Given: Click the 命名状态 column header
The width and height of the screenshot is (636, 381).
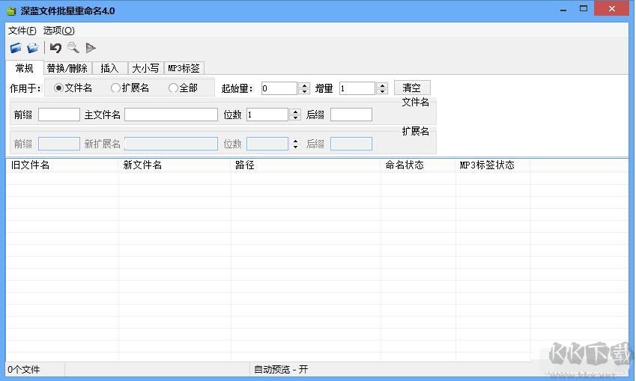Looking at the screenshot, I should (x=418, y=165).
